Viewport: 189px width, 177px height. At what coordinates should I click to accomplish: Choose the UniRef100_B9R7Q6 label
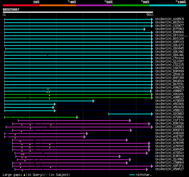pyautogui.click(x=170, y=124)
